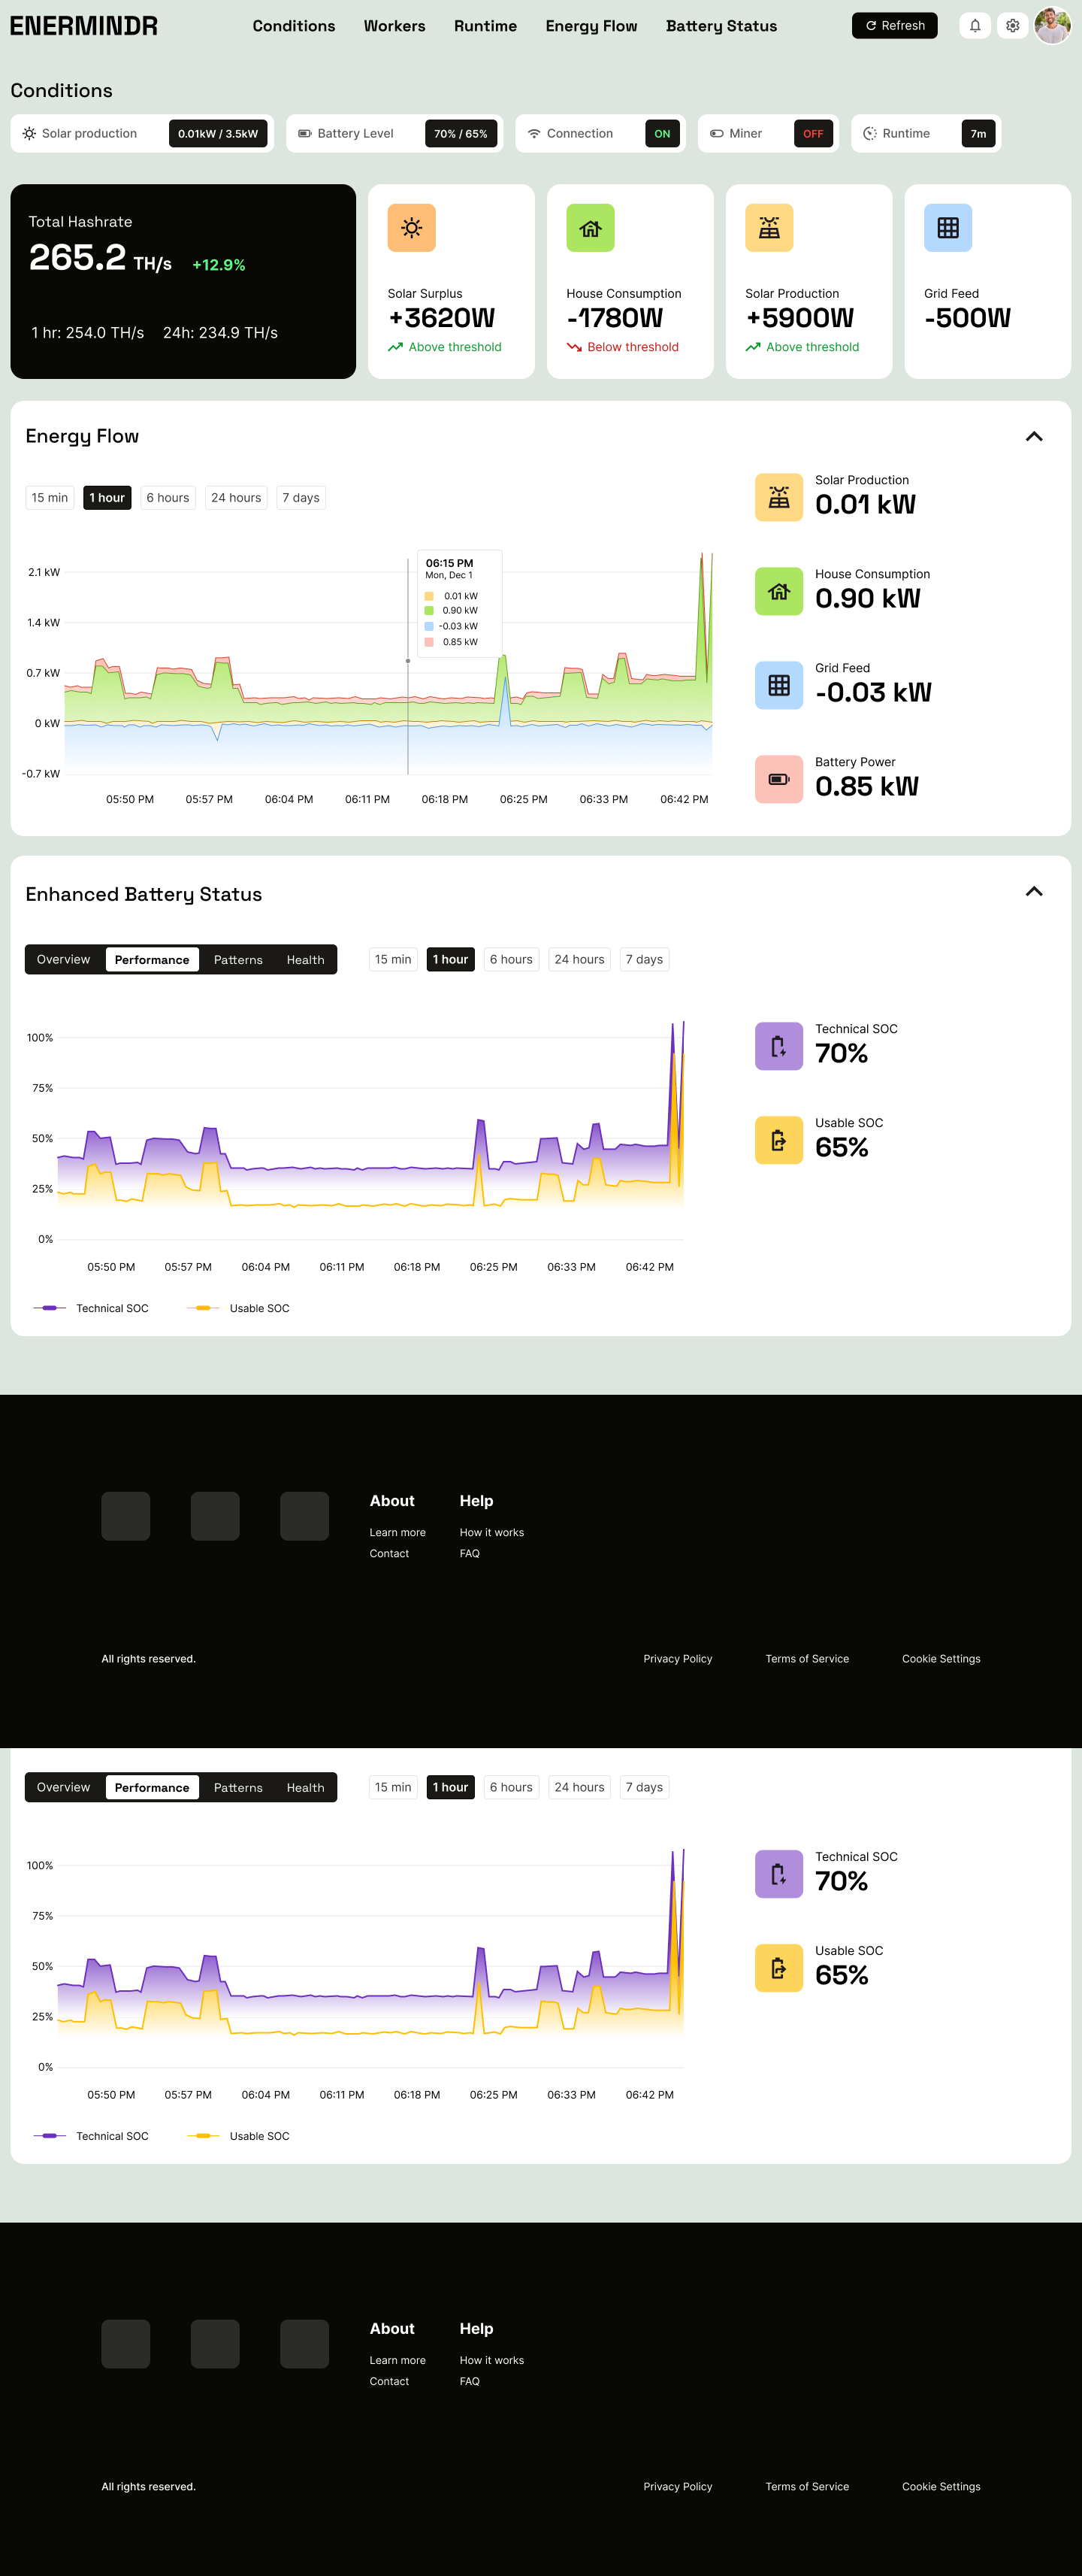
Task: Open Learn more link in first footer
Action: point(397,1533)
